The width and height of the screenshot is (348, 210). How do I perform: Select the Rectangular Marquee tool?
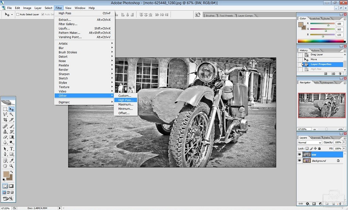[5, 109]
